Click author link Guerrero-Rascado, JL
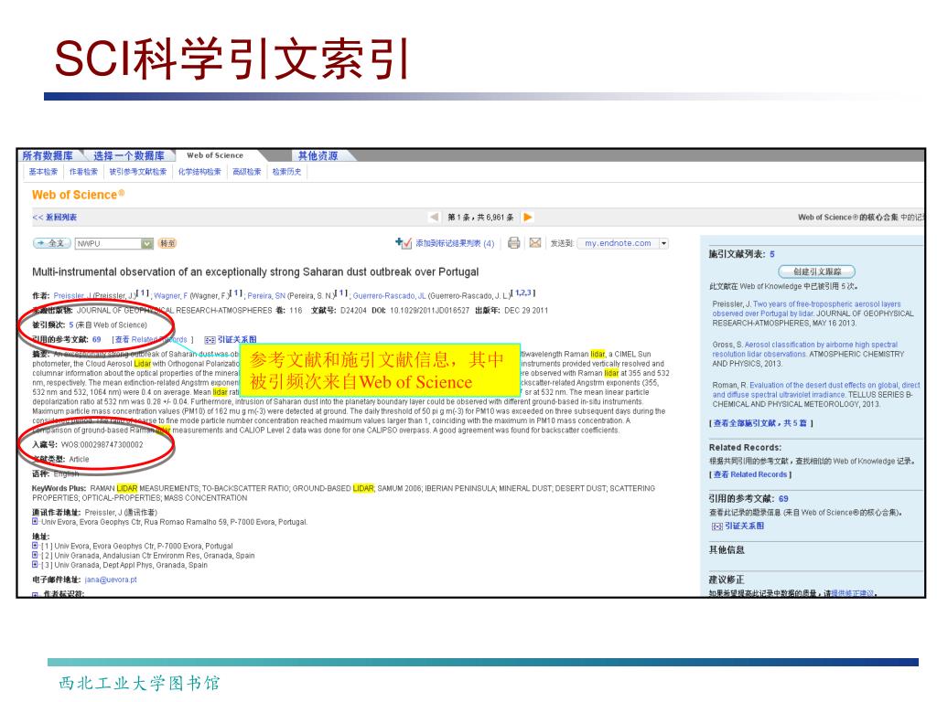Viewport: 937px width, 702px height. tap(390, 296)
